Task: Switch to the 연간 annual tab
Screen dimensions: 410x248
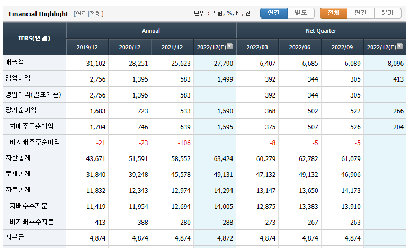Action: (361, 13)
